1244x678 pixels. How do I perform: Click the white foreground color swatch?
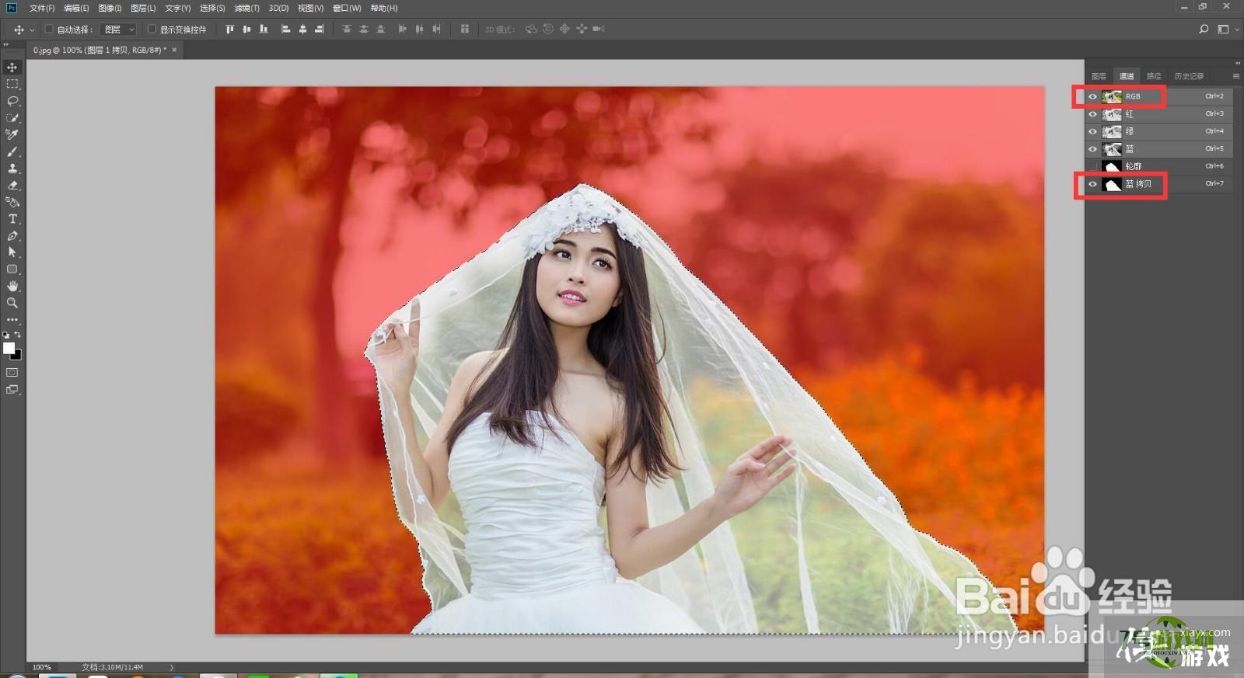click(9, 348)
